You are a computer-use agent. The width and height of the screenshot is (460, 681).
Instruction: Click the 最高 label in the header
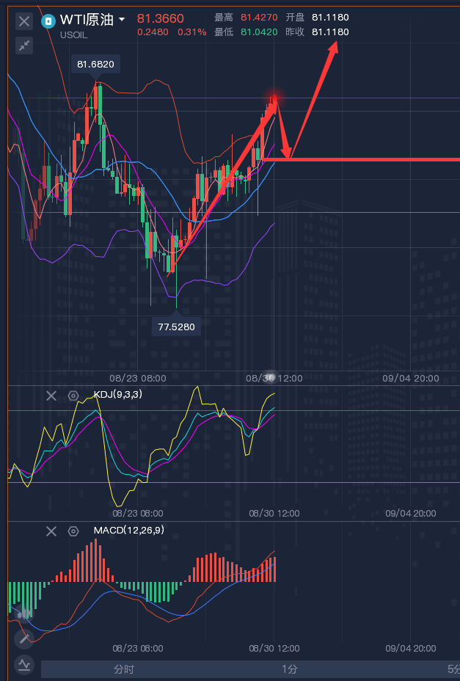[x=224, y=18]
